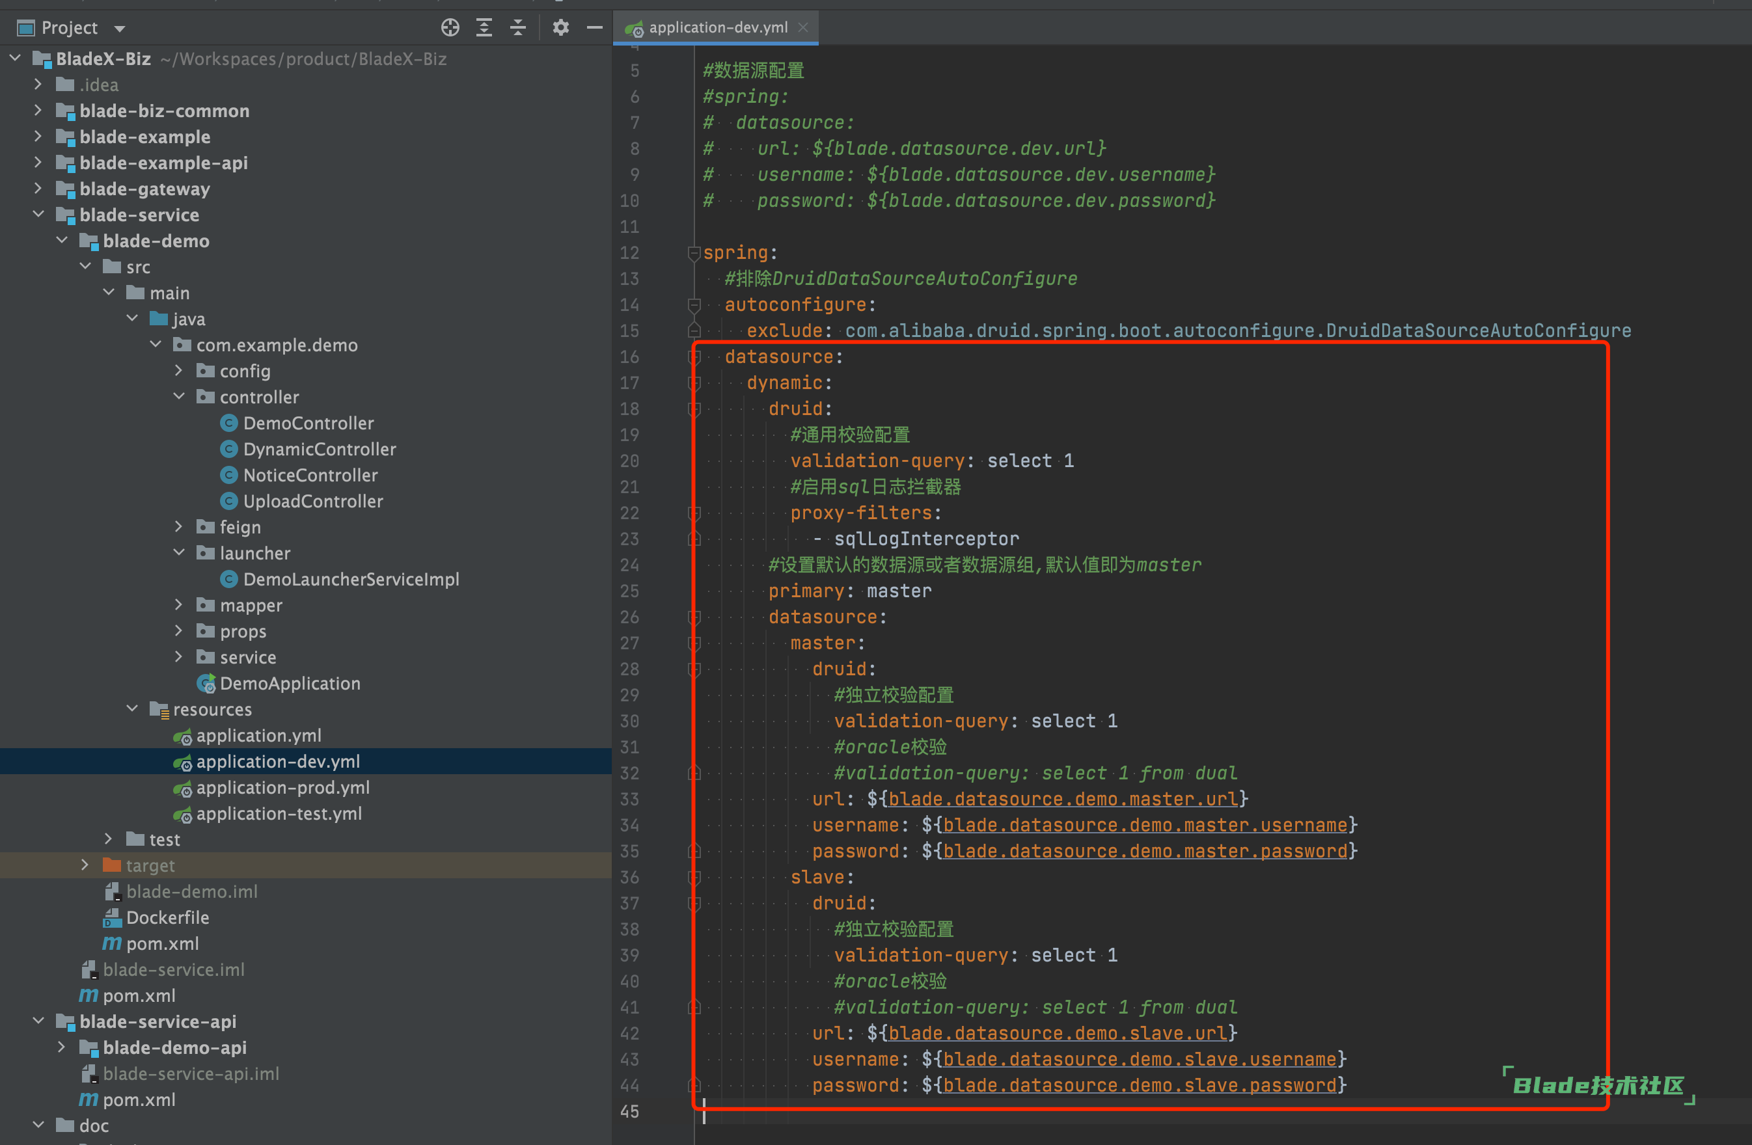Click the blade-demo.iml file icon
1752x1145 pixels.
[112, 891]
